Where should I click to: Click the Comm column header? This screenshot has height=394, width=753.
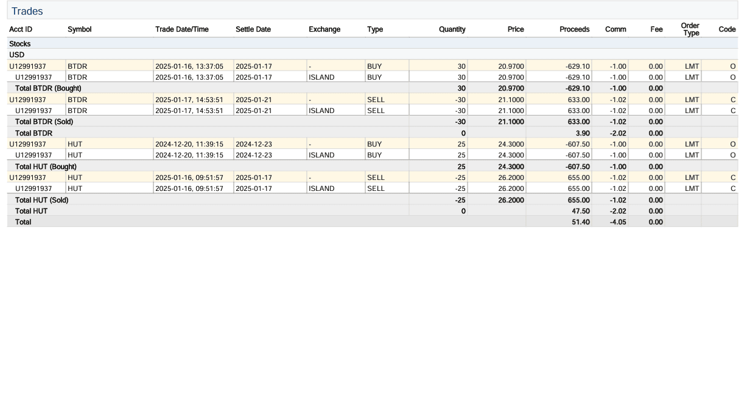coord(615,29)
